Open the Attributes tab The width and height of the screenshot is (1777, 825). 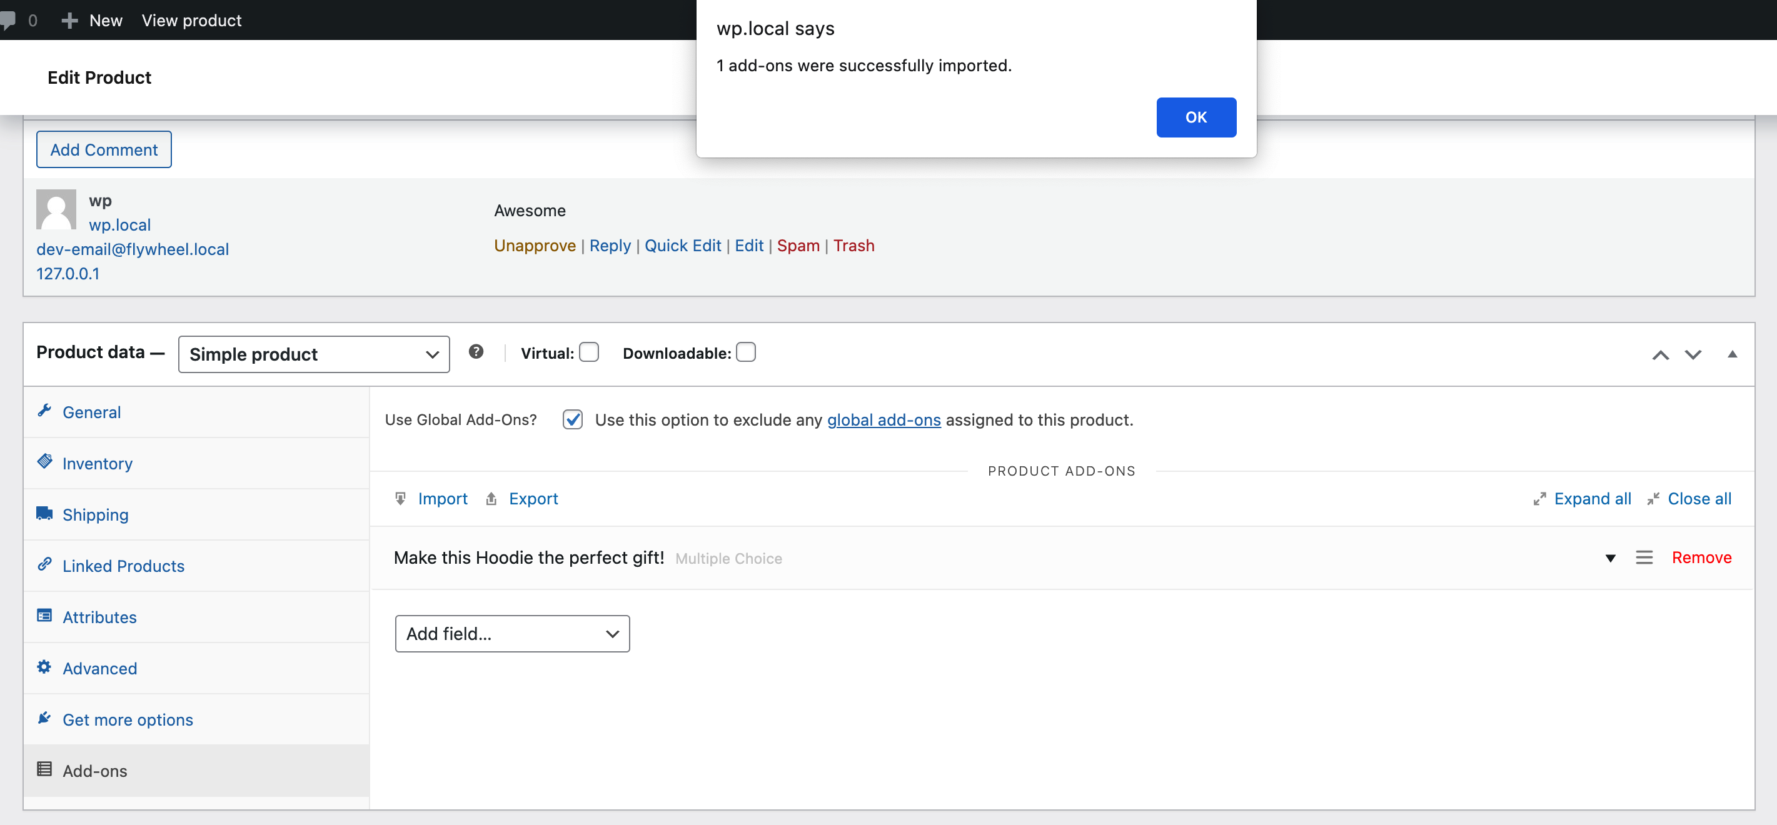pos(196,617)
